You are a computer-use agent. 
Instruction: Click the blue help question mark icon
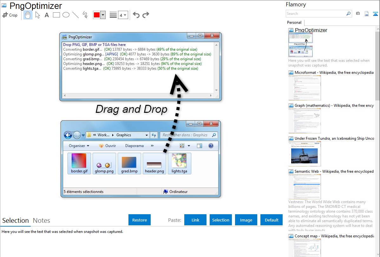211,146
